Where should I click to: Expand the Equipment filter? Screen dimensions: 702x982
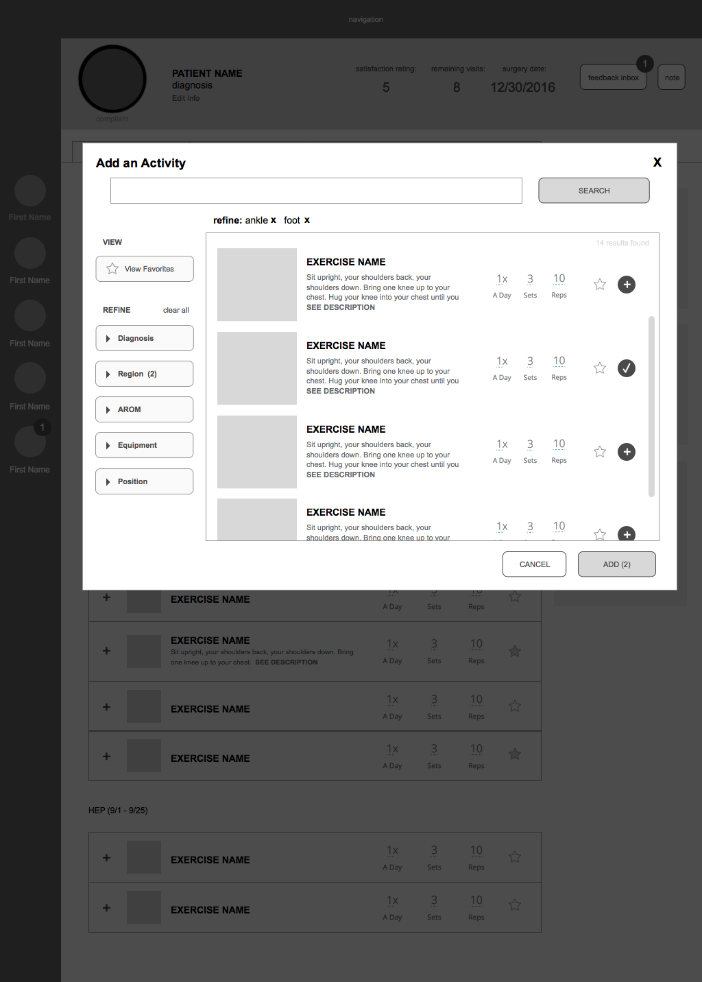[145, 445]
